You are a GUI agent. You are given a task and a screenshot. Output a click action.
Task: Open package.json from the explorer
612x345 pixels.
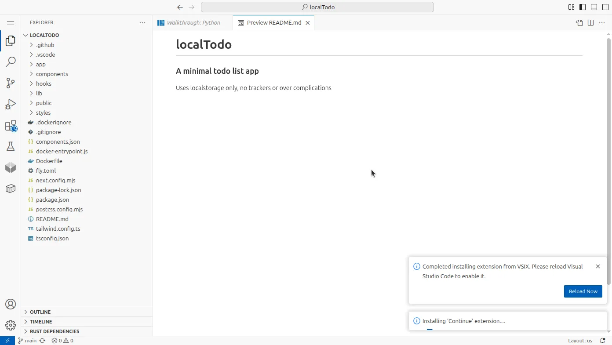coord(51,200)
